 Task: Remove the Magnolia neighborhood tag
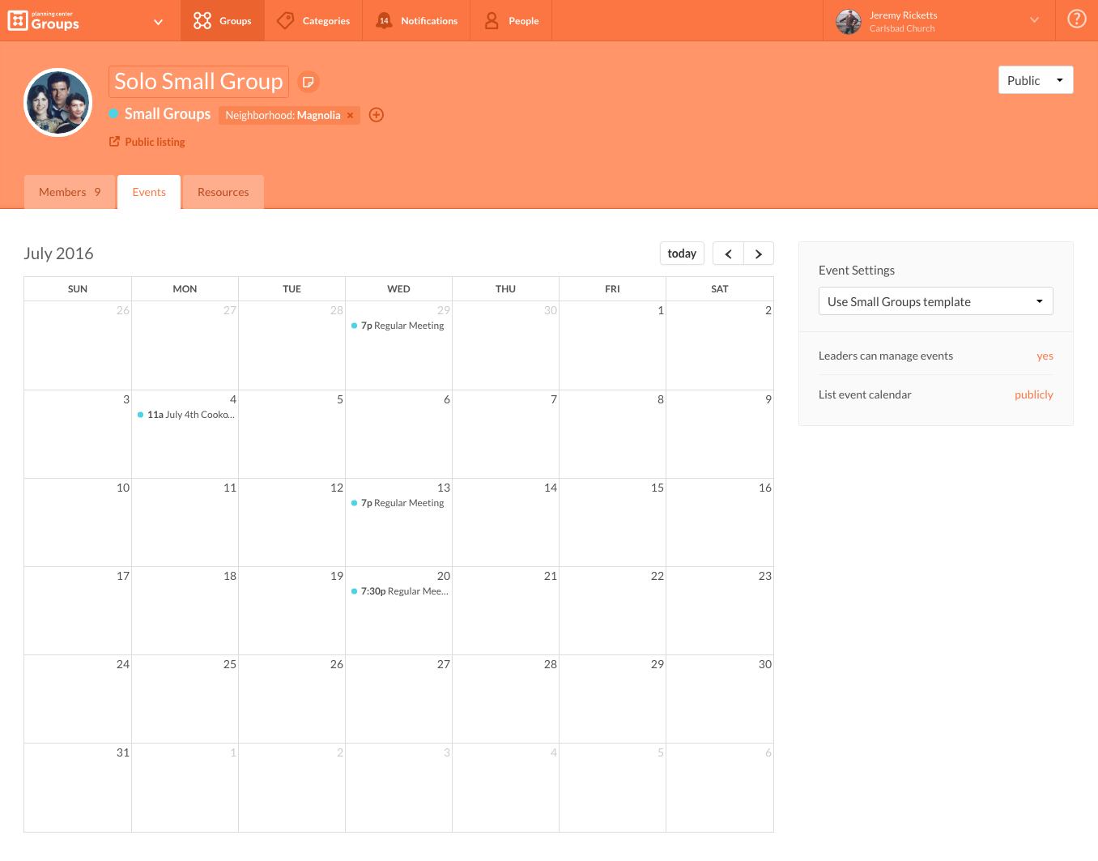pyautogui.click(x=349, y=115)
